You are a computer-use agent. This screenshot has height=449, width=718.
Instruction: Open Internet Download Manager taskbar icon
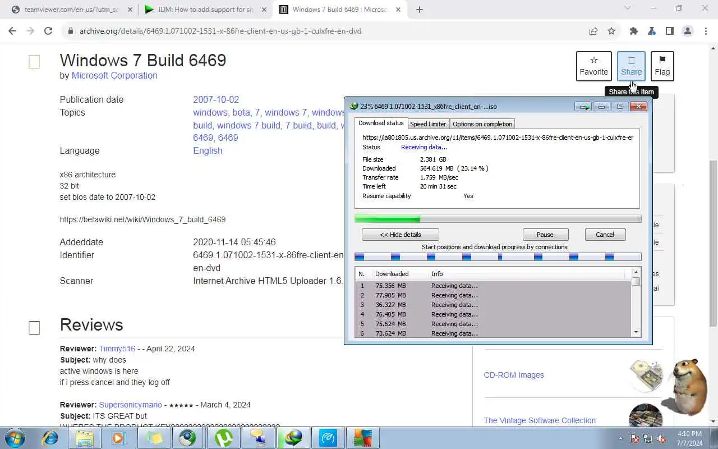pos(293,438)
